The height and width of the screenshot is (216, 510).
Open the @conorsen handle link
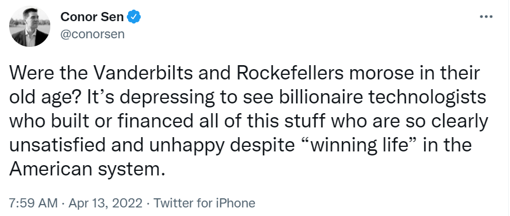tap(93, 34)
